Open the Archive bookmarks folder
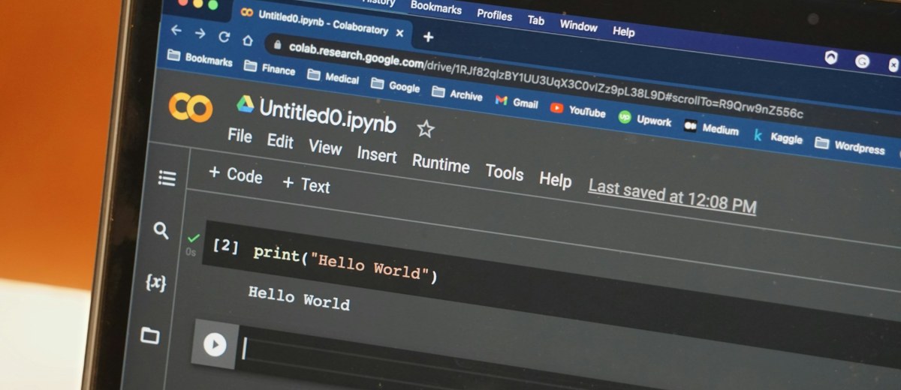Image resolution: width=901 pixels, height=390 pixels. click(x=457, y=94)
